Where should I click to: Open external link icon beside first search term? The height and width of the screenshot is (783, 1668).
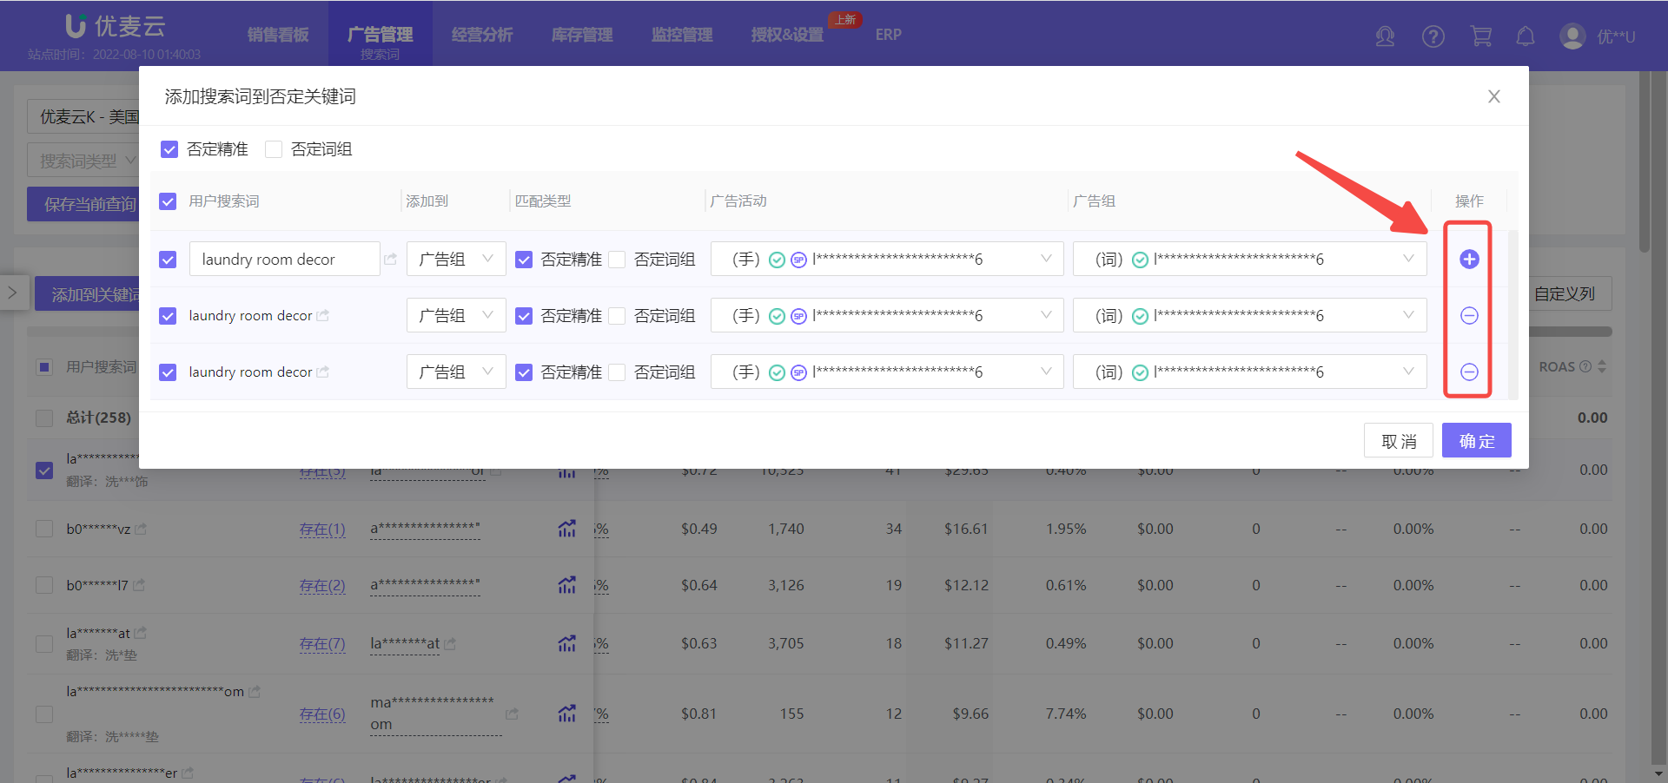click(391, 259)
